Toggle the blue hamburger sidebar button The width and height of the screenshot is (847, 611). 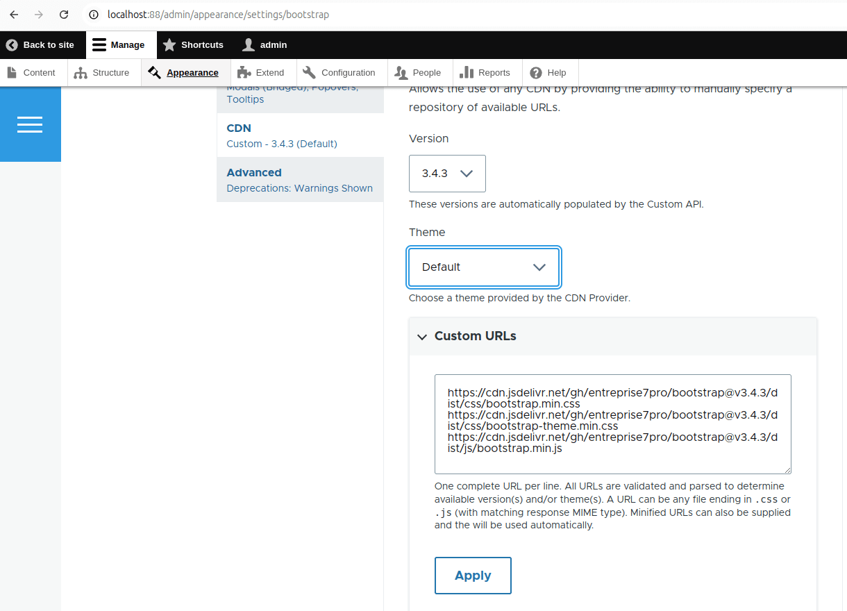[30, 125]
